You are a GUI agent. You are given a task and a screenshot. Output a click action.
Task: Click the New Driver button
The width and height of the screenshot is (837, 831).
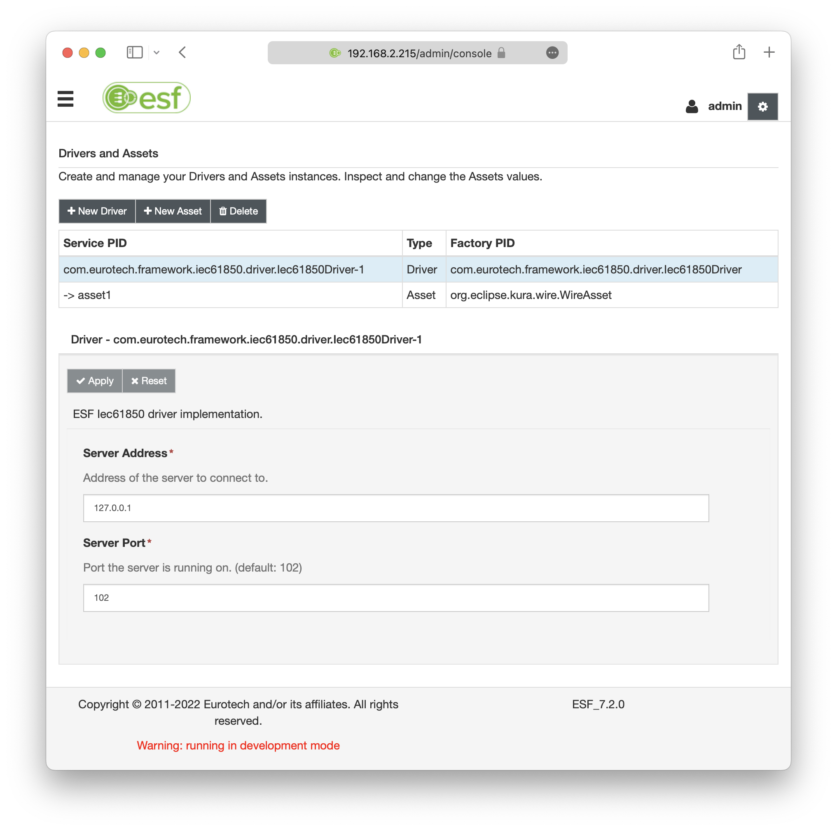pyautogui.click(x=97, y=211)
